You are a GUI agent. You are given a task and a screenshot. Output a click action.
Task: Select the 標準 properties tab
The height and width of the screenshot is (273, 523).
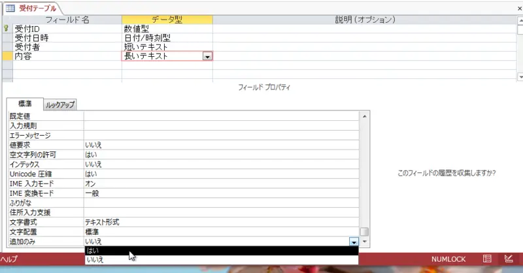25,104
